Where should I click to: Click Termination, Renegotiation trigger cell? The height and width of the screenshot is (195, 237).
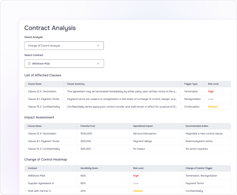[x=201, y=176]
